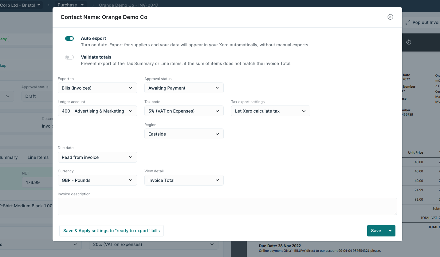Toggle the Auto export switch off
Image resolution: width=440 pixels, height=257 pixels.
69,38
